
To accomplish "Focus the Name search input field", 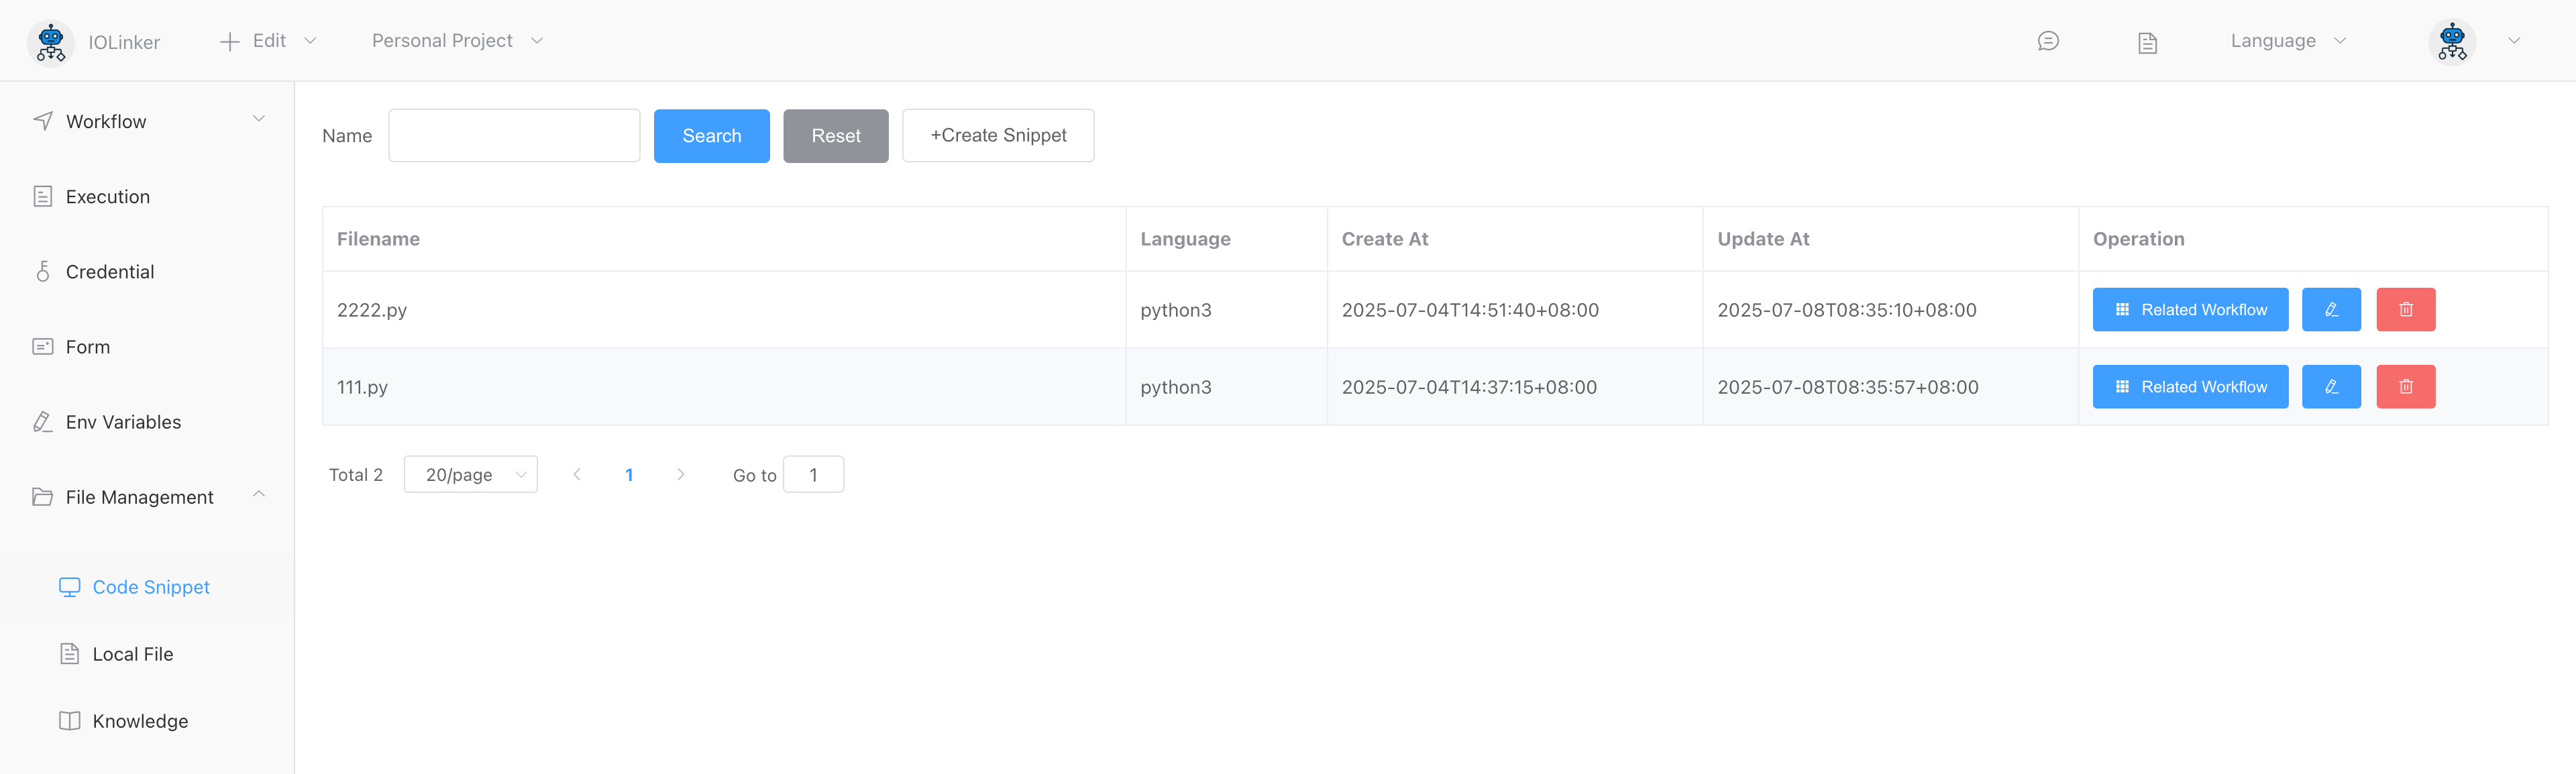I will click(513, 136).
